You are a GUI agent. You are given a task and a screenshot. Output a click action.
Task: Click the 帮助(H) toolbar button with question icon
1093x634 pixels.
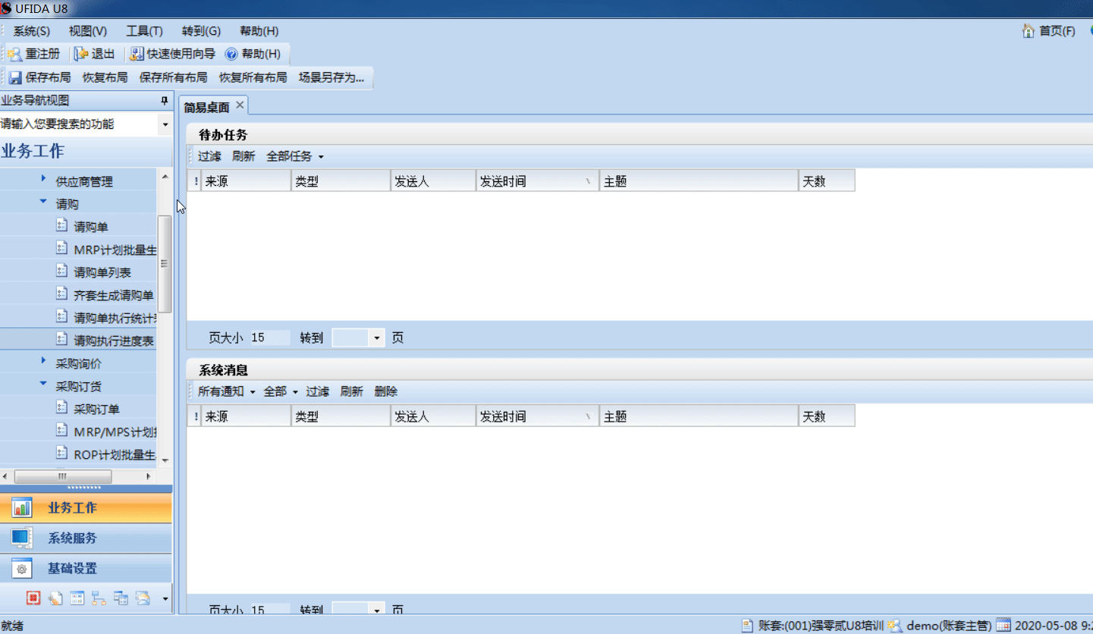pyautogui.click(x=253, y=54)
